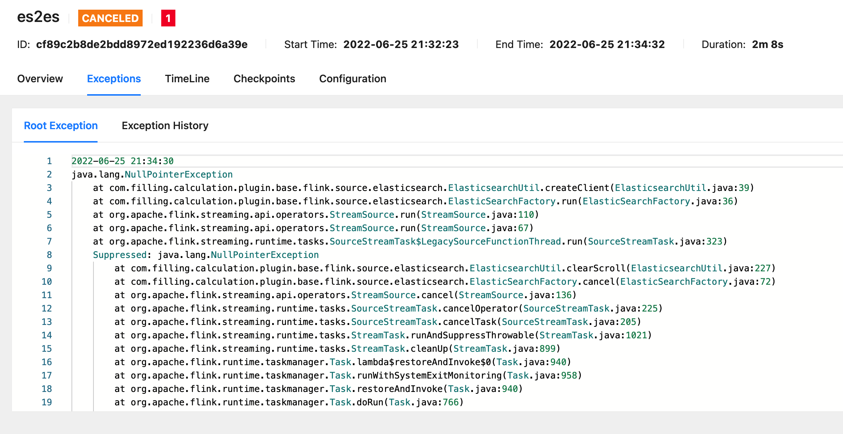843x434 pixels.
Task: Click Task.lambda$restoreAndInvoke$0 stack line
Action: (x=343, y=362)
